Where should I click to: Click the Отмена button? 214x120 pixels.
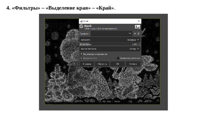(x=133, y=64)
